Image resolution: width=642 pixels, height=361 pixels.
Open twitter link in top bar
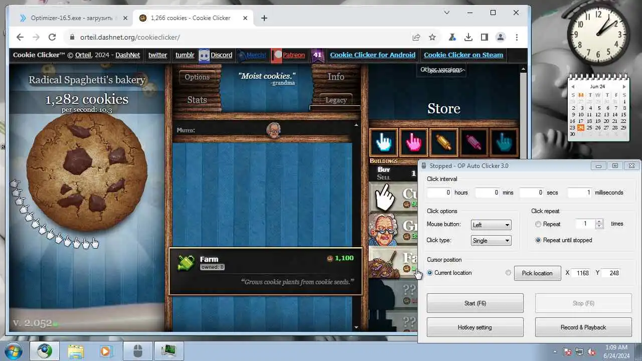(157, 55)
